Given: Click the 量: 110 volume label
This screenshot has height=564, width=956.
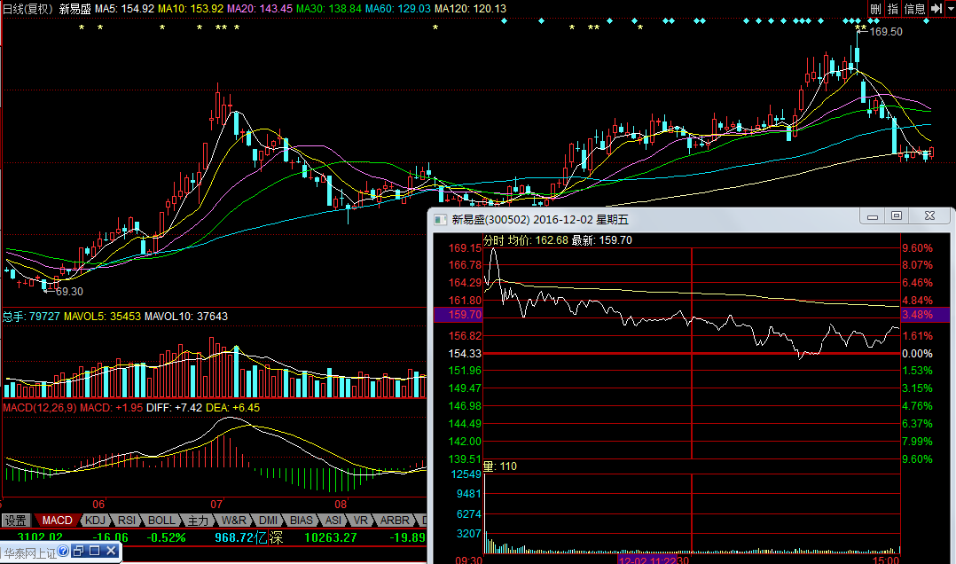Looking at the screenshot, I should pos(500,466).
